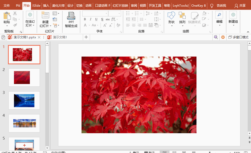Toggle underline formatting
The image size is (251, 153).
pyautogui.click(x=96, y=19)
